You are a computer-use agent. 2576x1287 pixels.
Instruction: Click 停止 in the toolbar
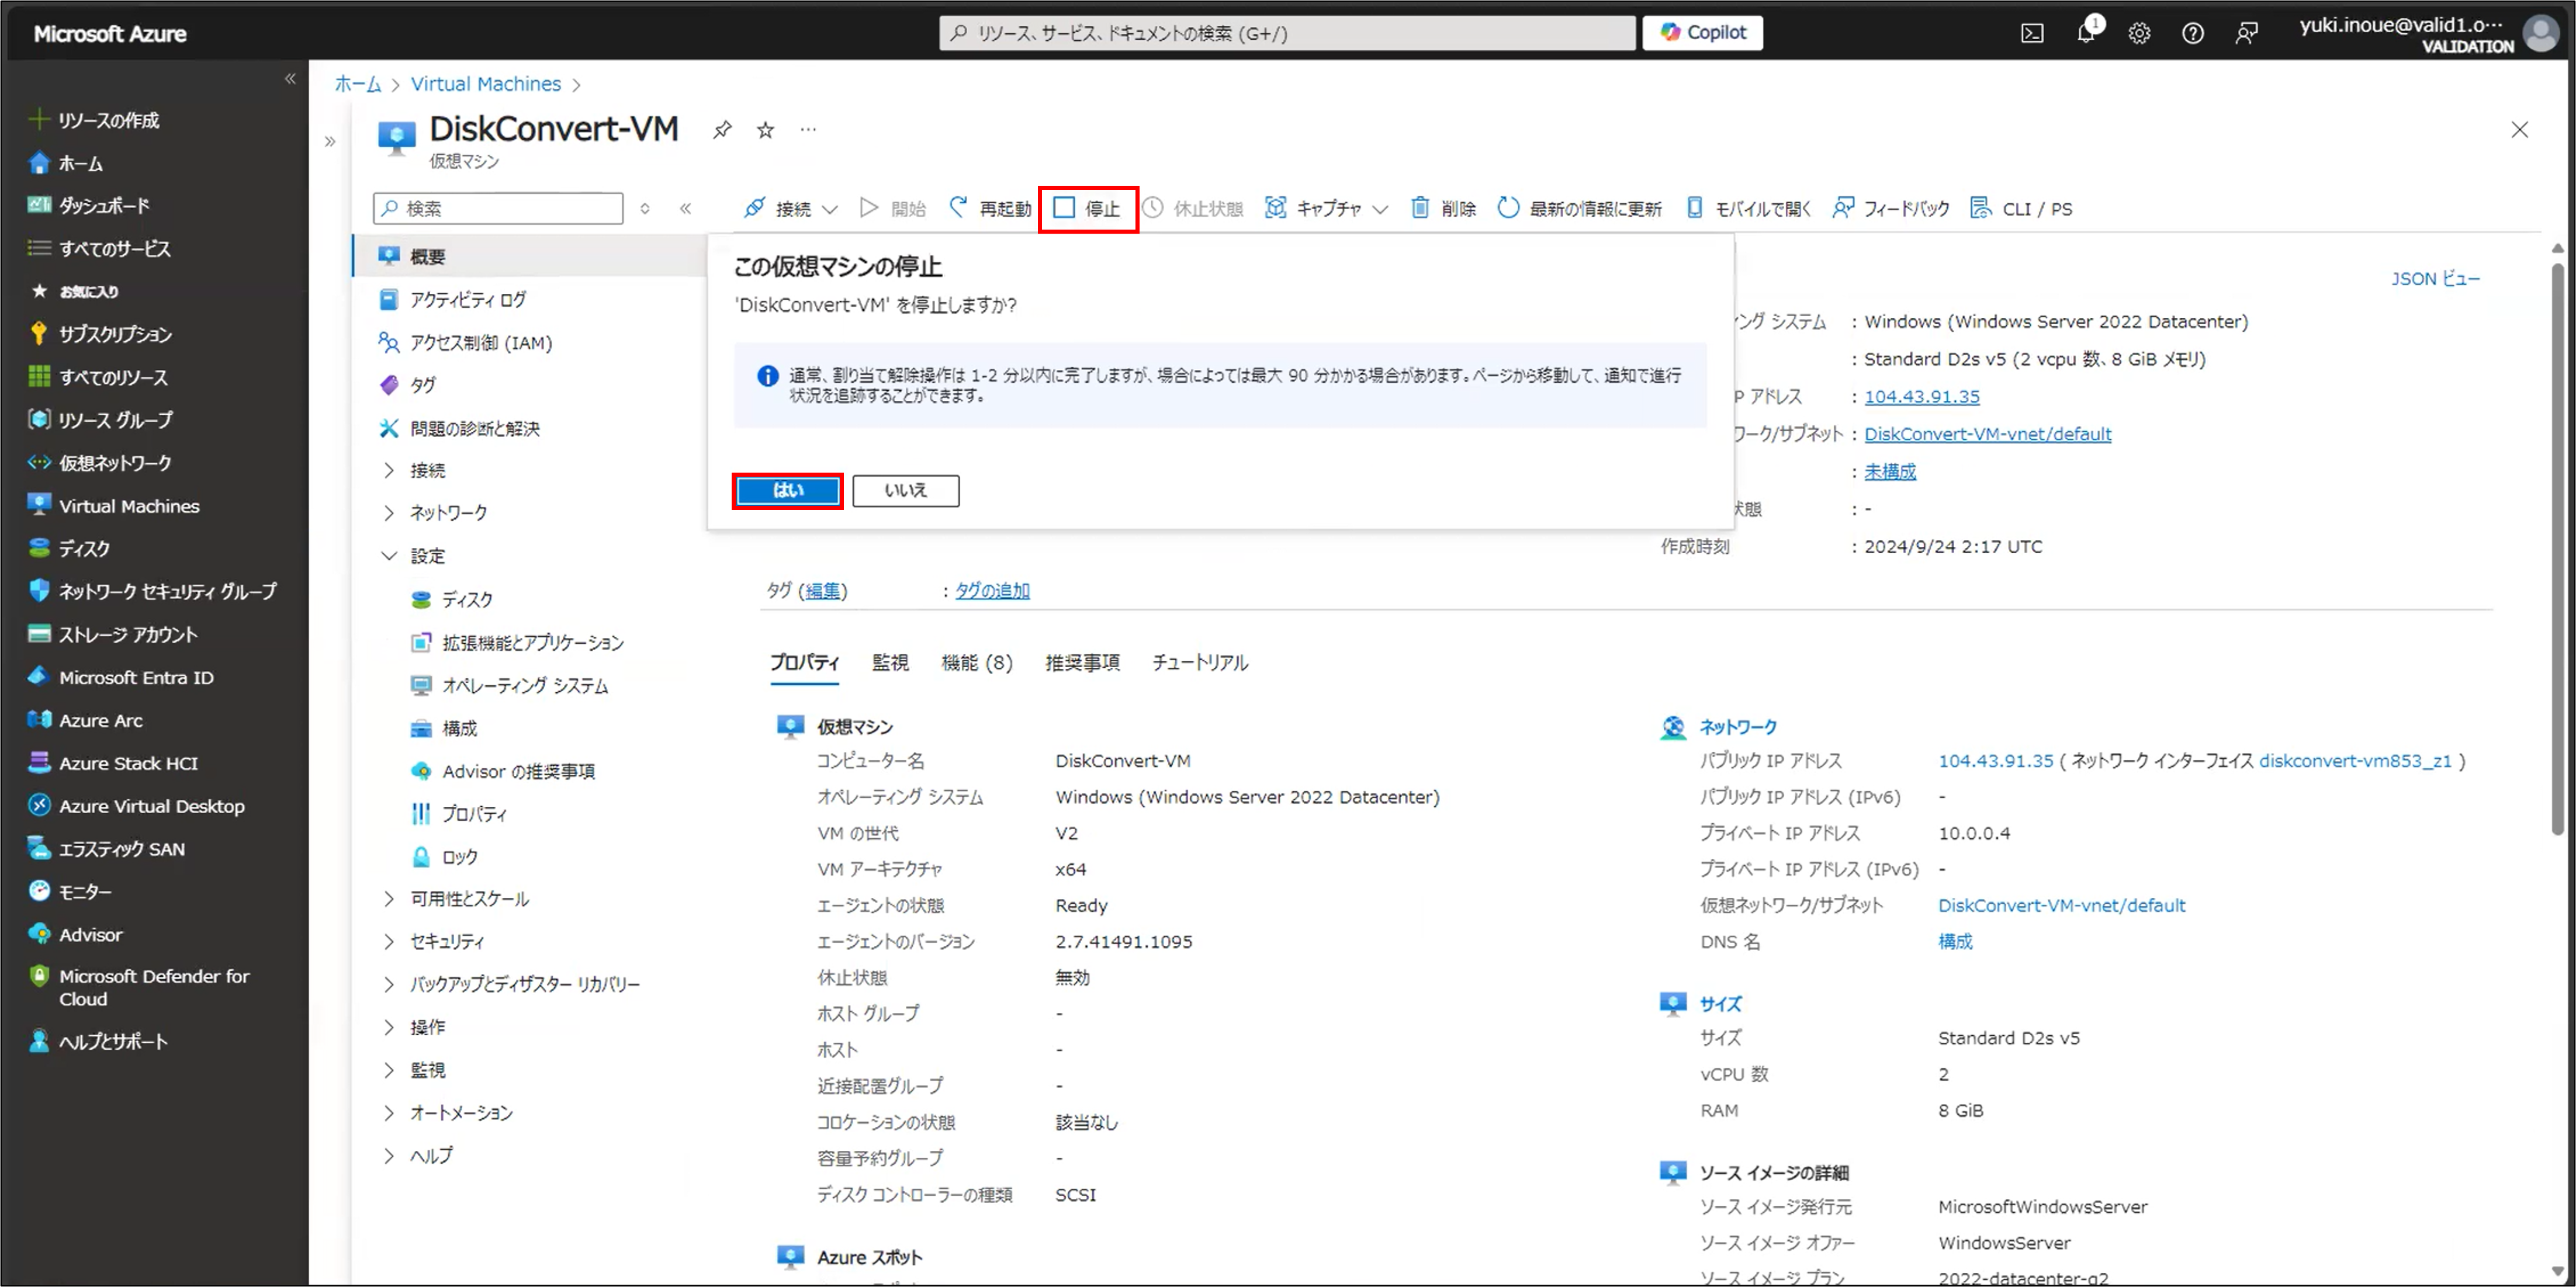coord(1088,208)
